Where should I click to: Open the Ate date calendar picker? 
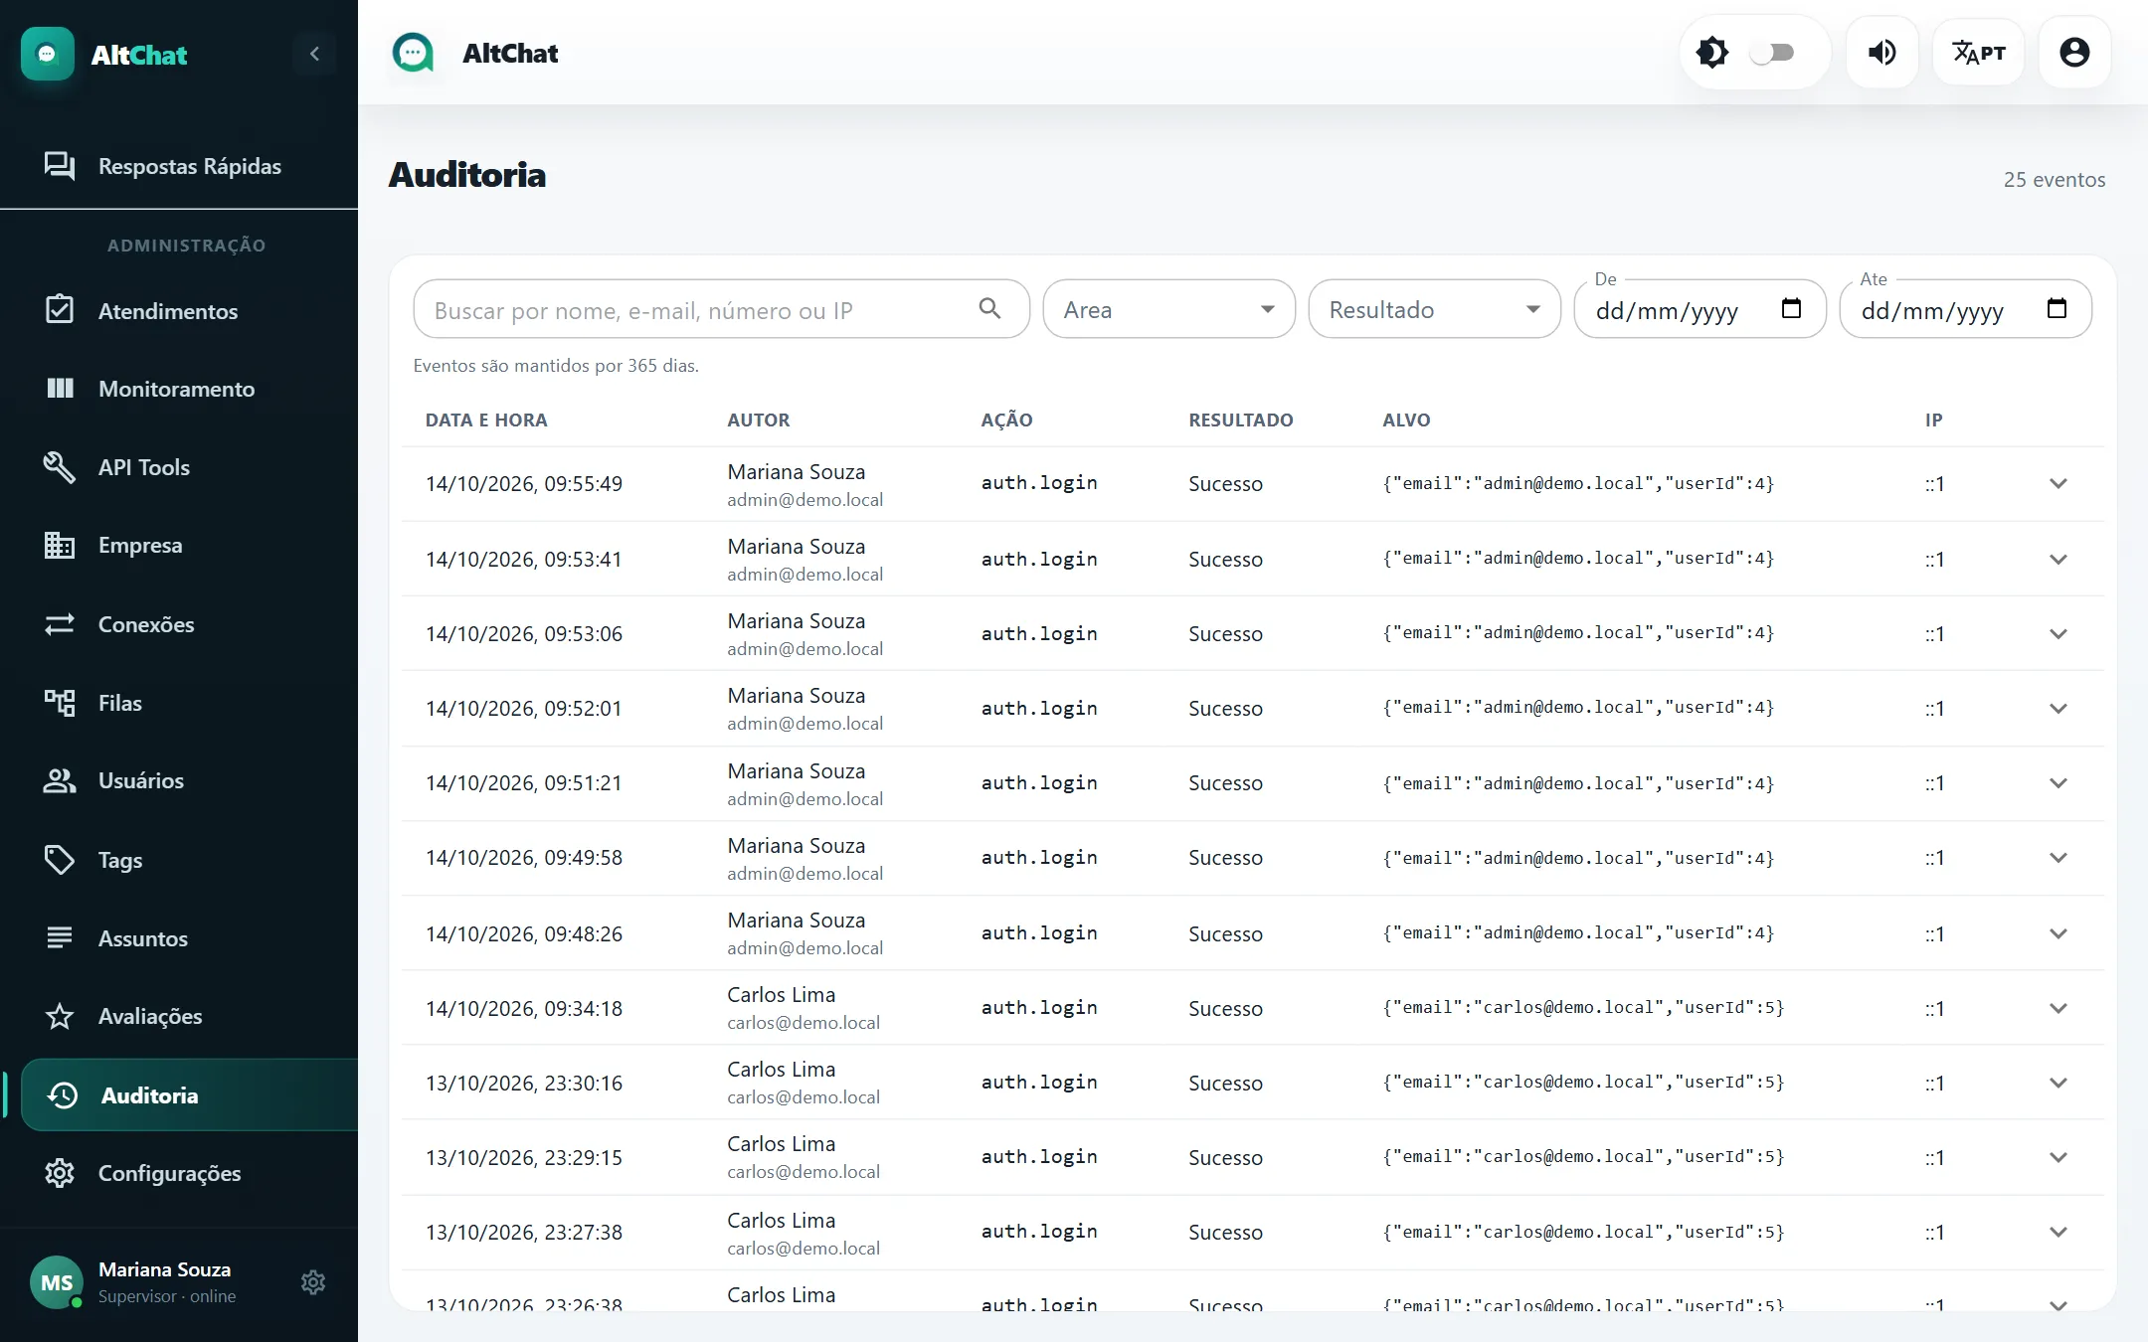pos(2057,309)
